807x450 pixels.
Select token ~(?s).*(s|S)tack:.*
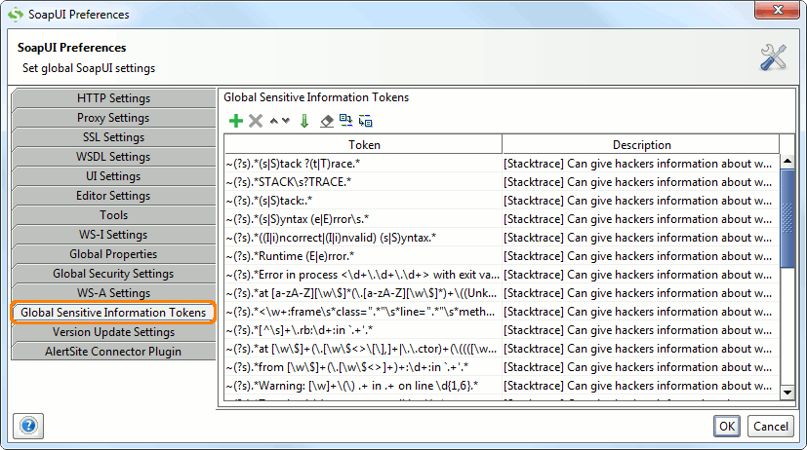tap(363, 201)
